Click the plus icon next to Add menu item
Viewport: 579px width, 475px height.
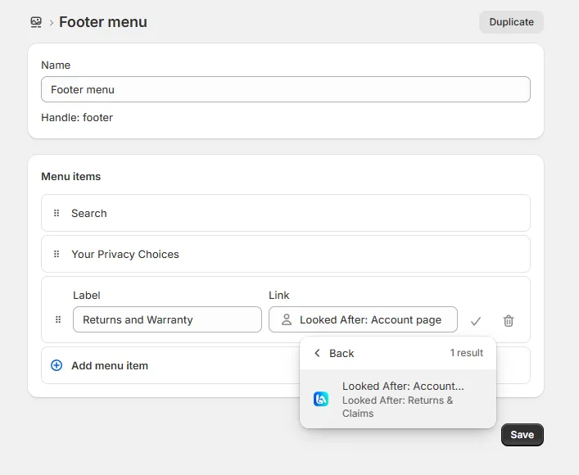click(57, 366)
